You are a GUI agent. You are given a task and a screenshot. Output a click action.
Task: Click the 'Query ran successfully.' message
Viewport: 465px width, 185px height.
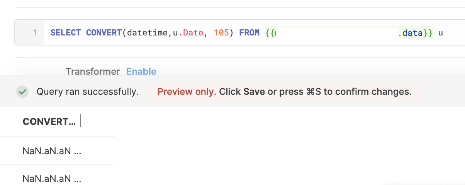(88, 92)
